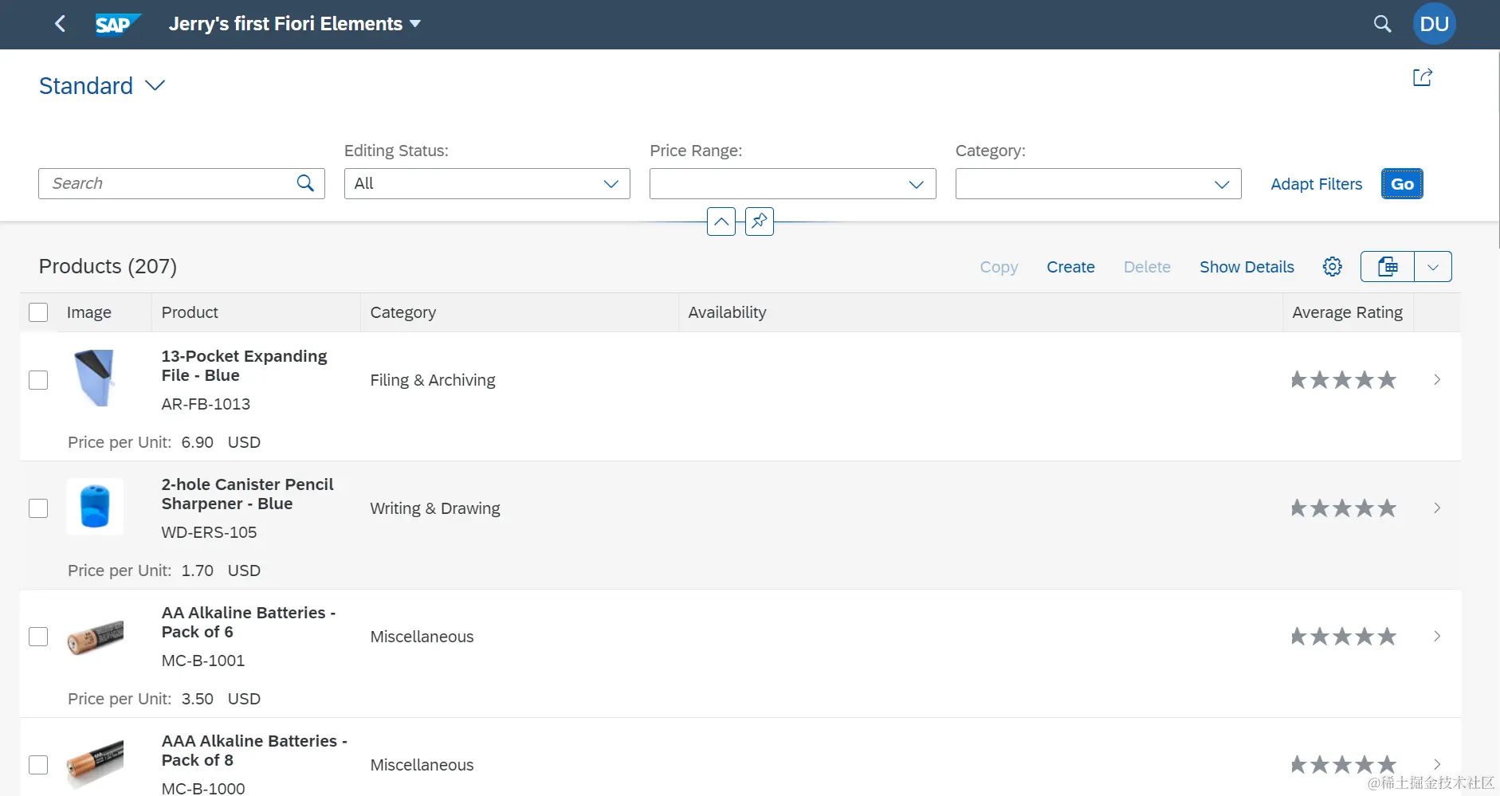Click the 1.70 price value

coord(198,571)
